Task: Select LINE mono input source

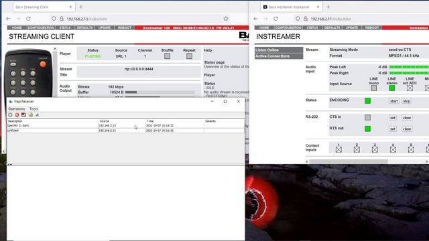Action: (373, 88)
